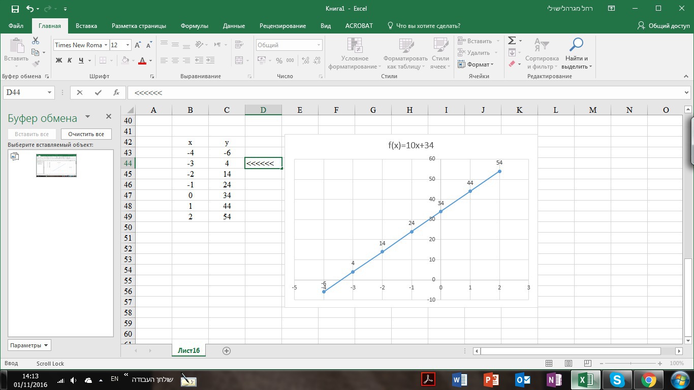Click the Decrease indent icon
The height and width of the screenshot is (390, 694).
[199, 60]
